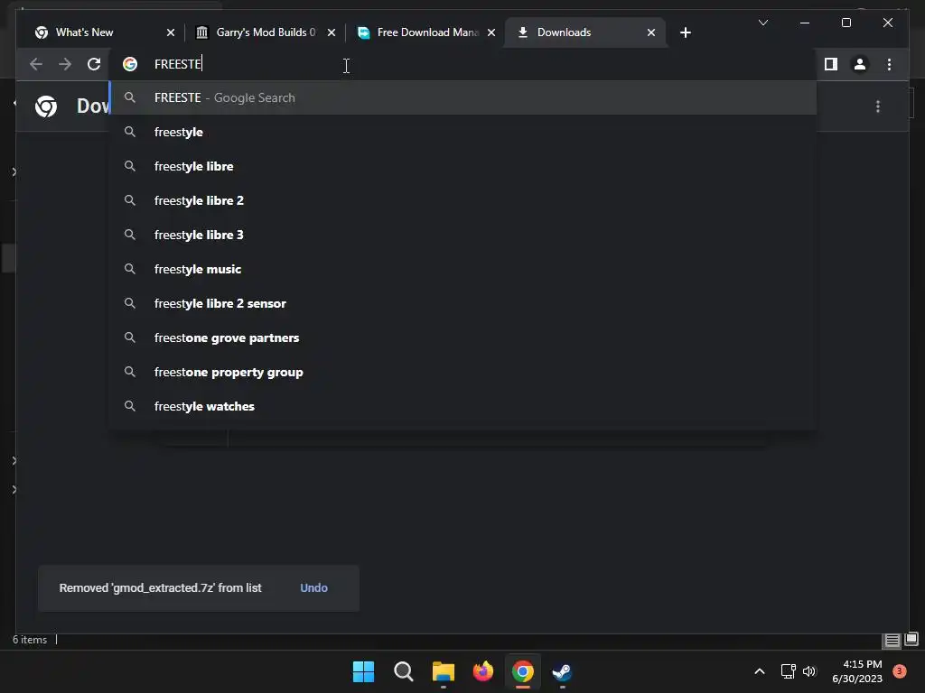Screen dimensions: 925x693
Task: Select the 'freestyle music' suggestion
Action: pos(463,269)
